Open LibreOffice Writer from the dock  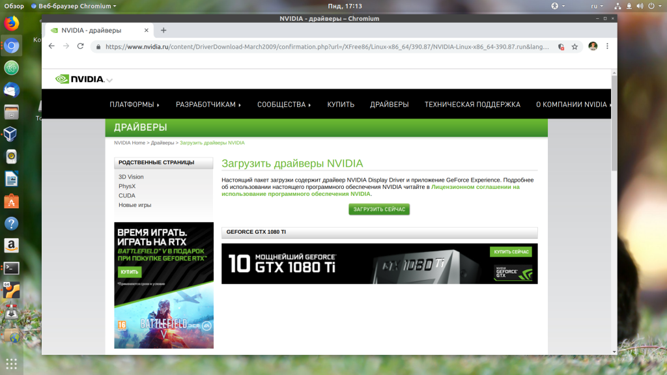[12, 179]
